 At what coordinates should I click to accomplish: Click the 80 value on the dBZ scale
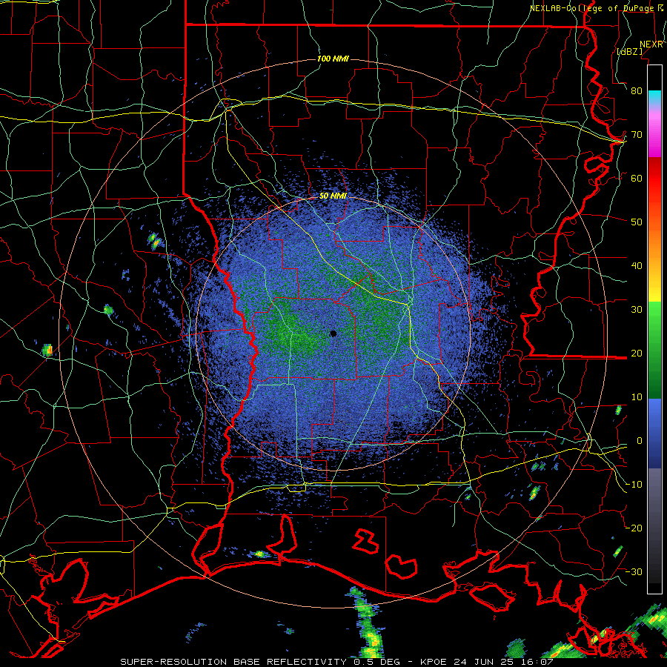coord(637,91)
